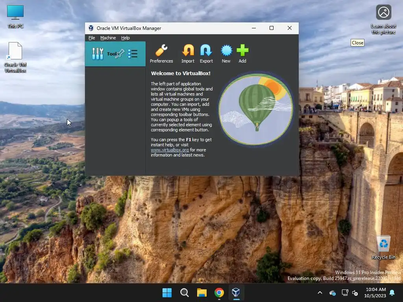This screenshot has width=403, height=302.
Task: Open the File menu
Action: click(92, 38)
